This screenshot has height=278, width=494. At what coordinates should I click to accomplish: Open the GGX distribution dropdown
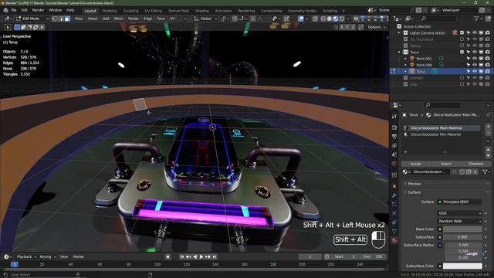(x=460, y=213)
